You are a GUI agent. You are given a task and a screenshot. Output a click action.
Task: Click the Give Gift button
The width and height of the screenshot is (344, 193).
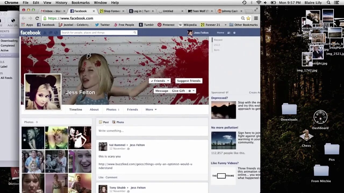pos(178,91)
